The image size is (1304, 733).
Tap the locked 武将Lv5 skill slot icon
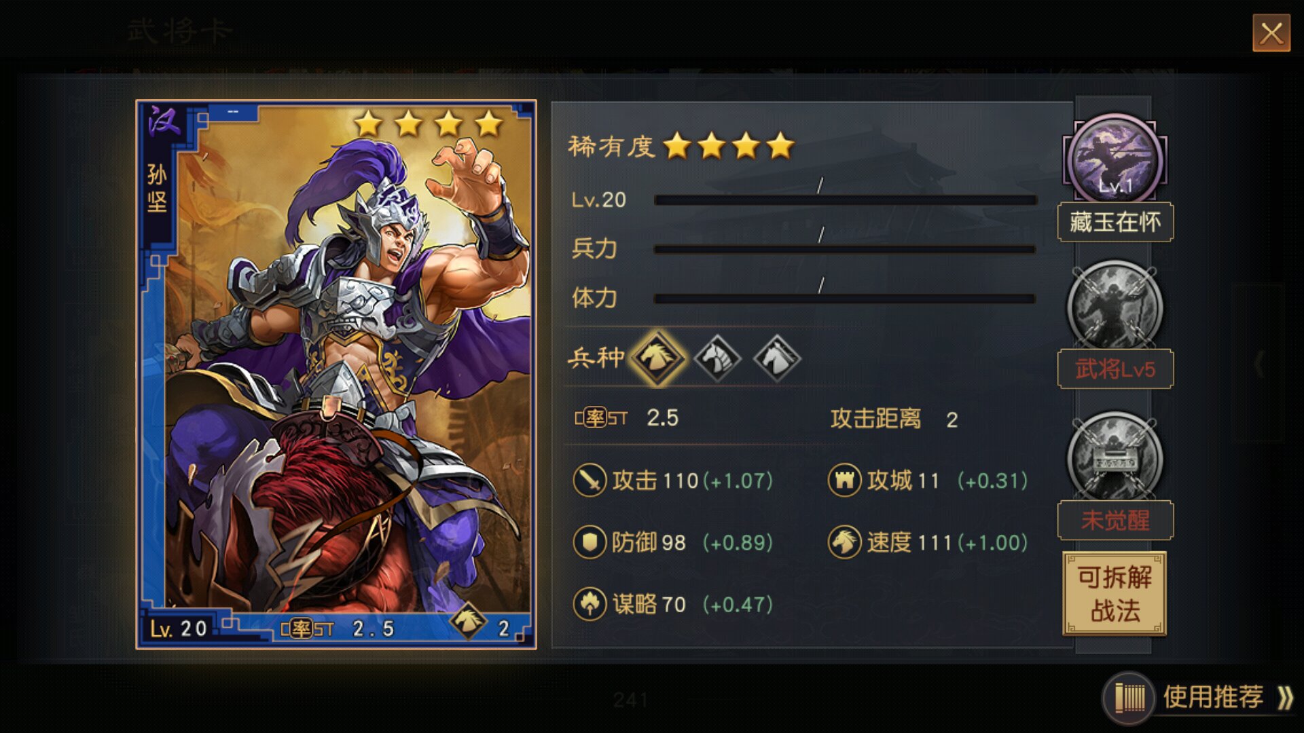pos(1115,307)
